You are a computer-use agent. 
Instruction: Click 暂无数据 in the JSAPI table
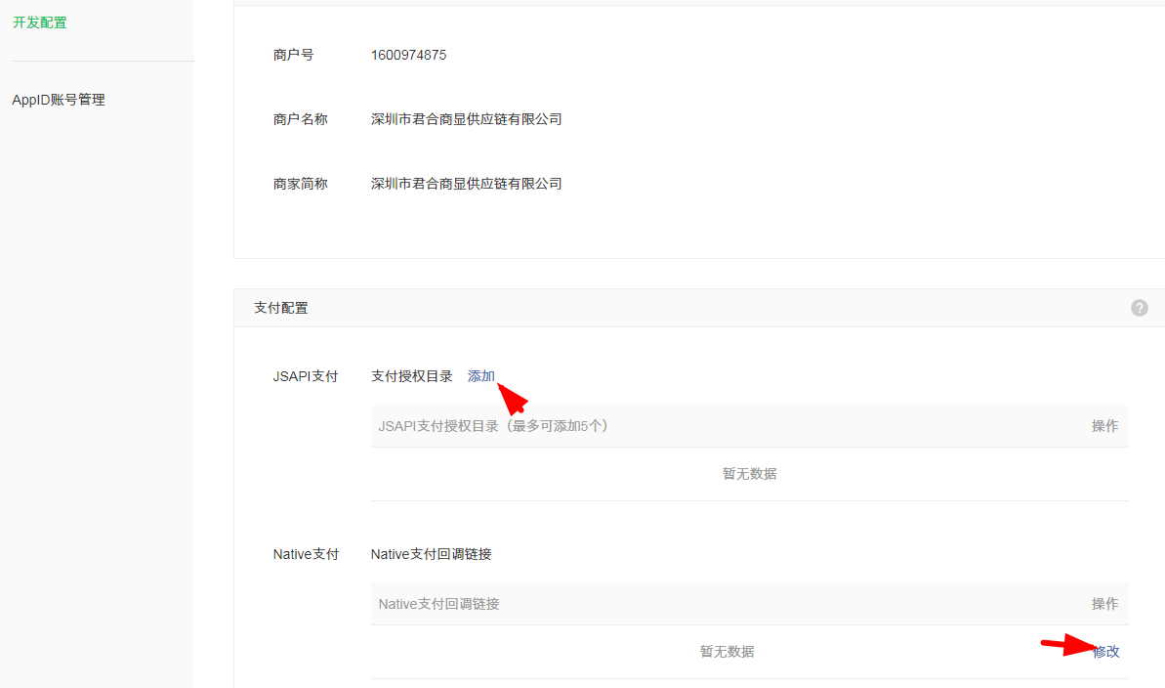(749, 473)
